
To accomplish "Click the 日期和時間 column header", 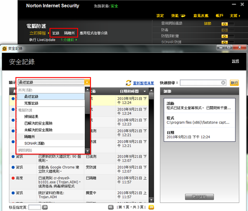I will [x=132, y=91].
